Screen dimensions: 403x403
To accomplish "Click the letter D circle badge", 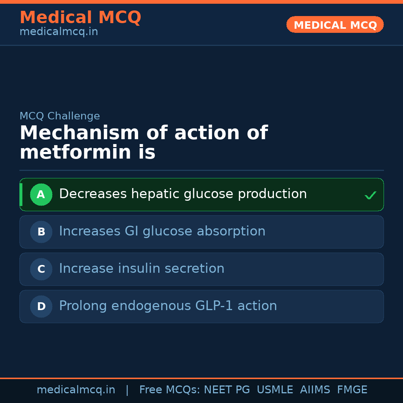I will click(41, 306).
